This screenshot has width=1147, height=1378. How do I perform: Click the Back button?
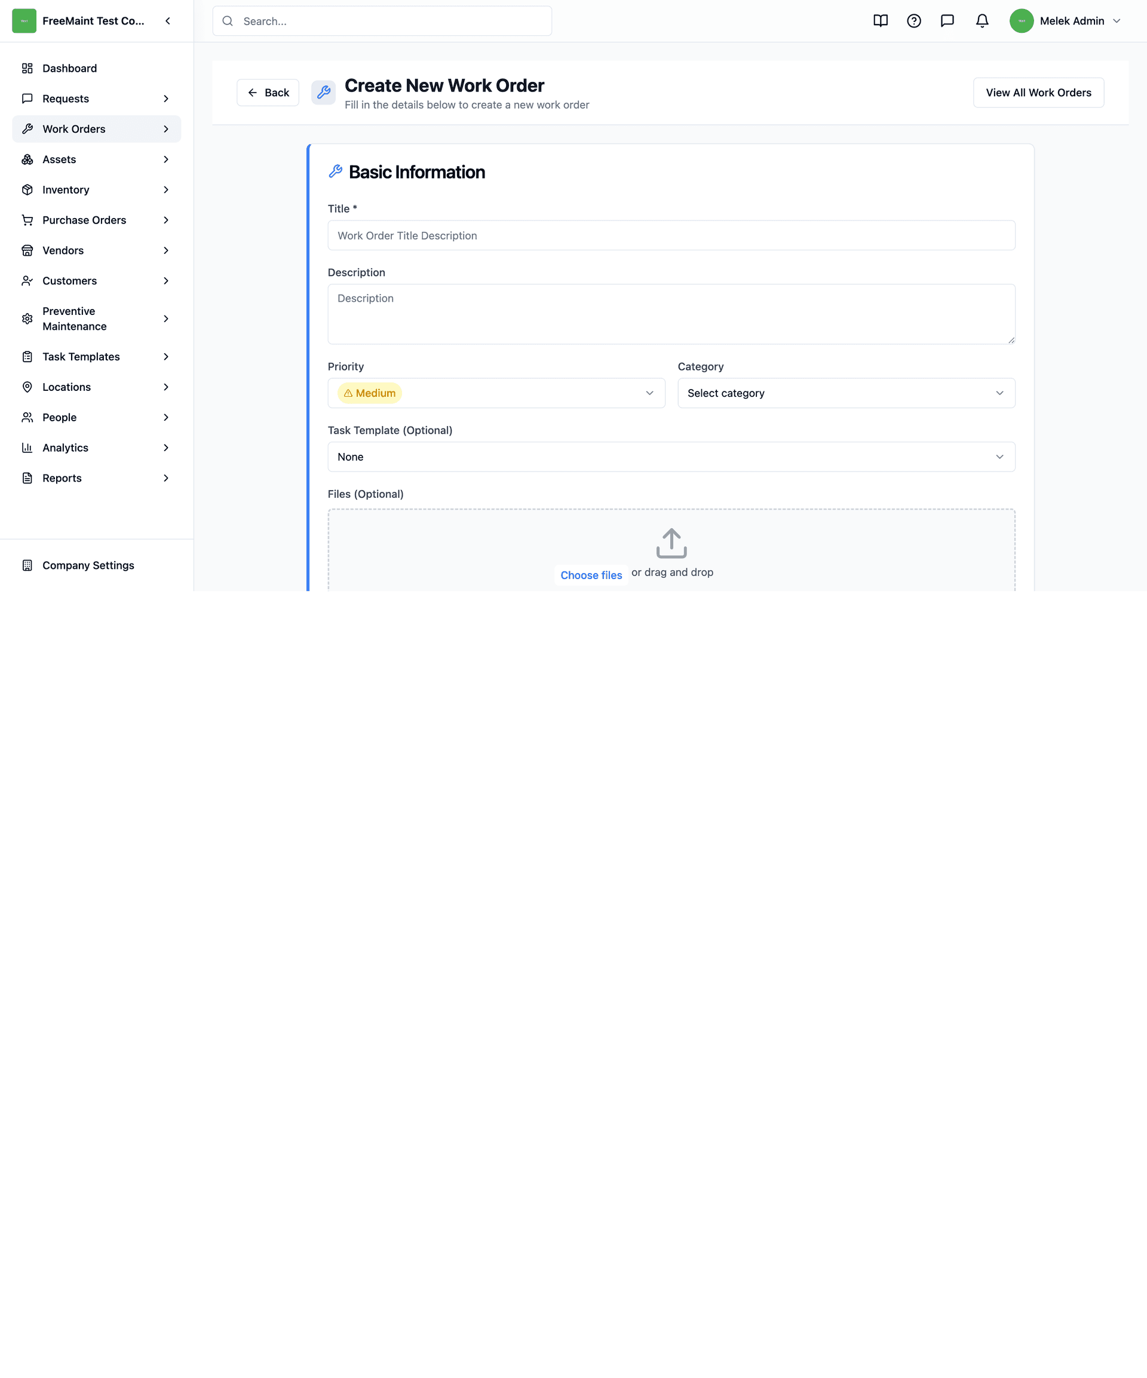[268, 93]
